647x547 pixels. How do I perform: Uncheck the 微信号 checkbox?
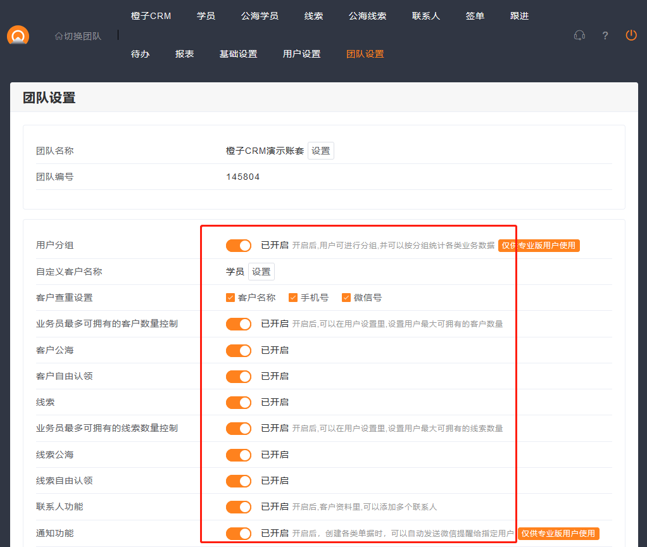click(346, 298)
